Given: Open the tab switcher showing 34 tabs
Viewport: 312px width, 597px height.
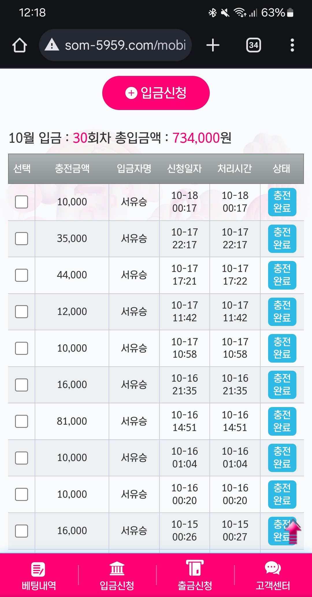Looking at the screenshot, I should (x=253, y=45).
